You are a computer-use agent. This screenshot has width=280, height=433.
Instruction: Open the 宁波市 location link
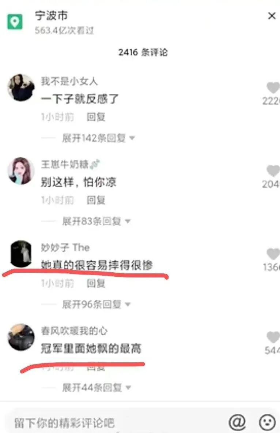pyautogui.click(x=51, y=16)
